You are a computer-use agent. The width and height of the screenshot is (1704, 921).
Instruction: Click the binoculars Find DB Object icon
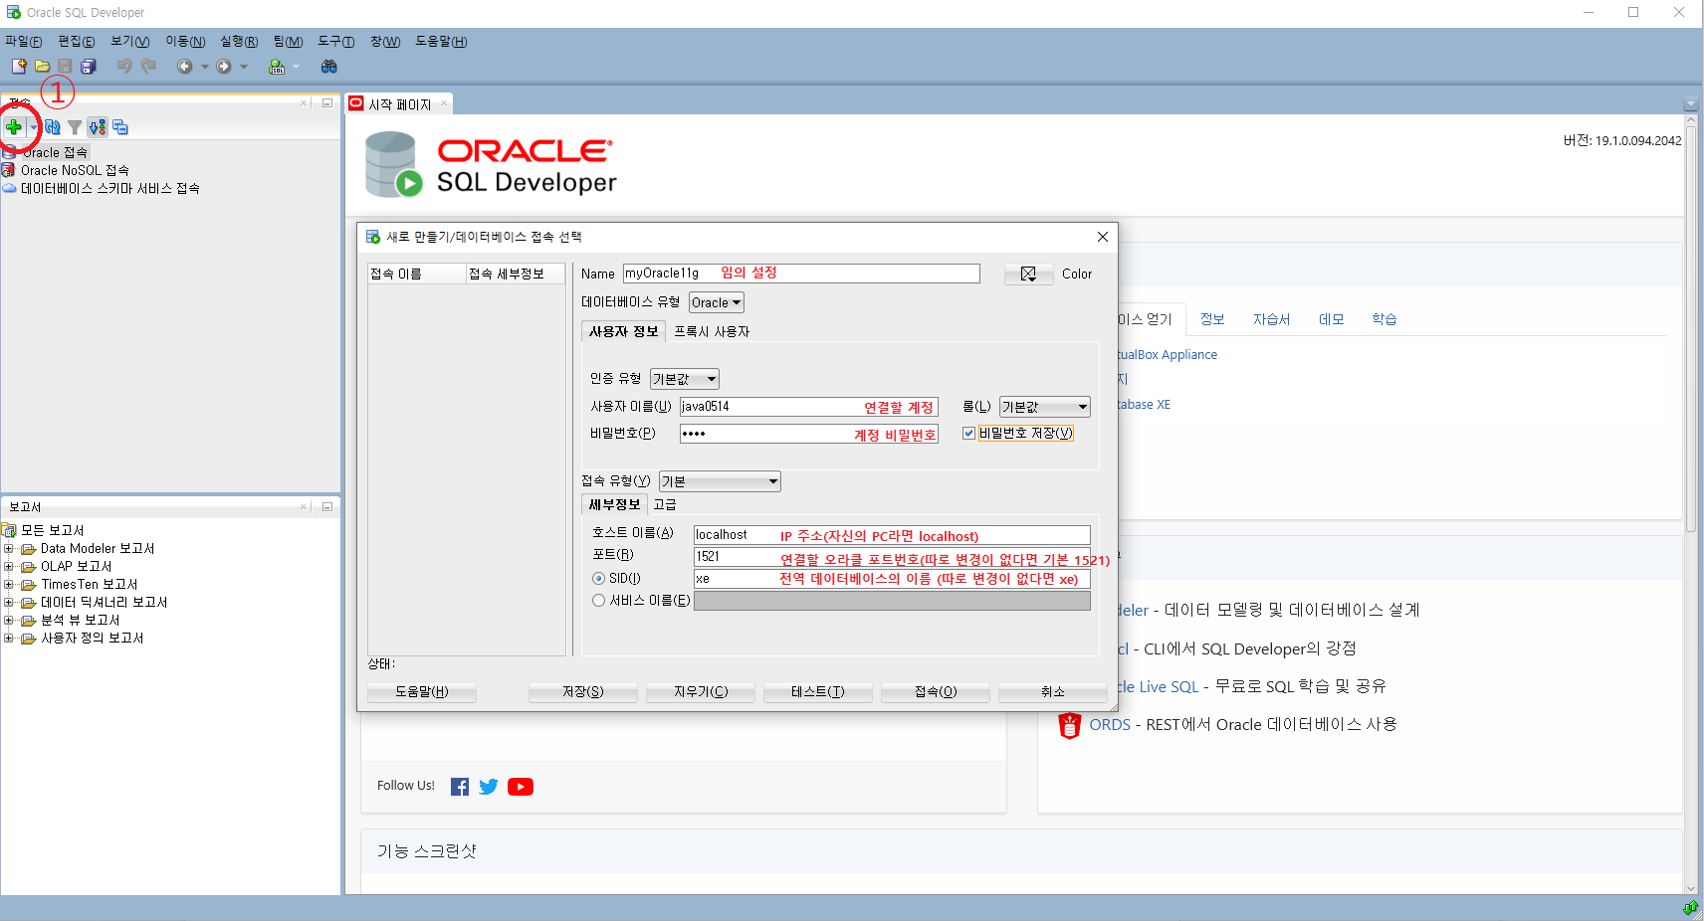[x=329, y=67]
